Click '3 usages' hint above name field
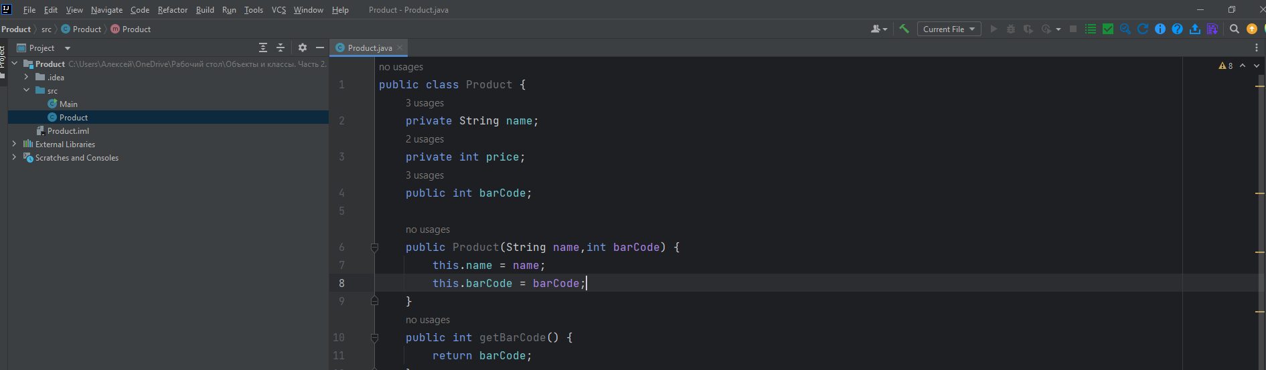 pos(424,103)
